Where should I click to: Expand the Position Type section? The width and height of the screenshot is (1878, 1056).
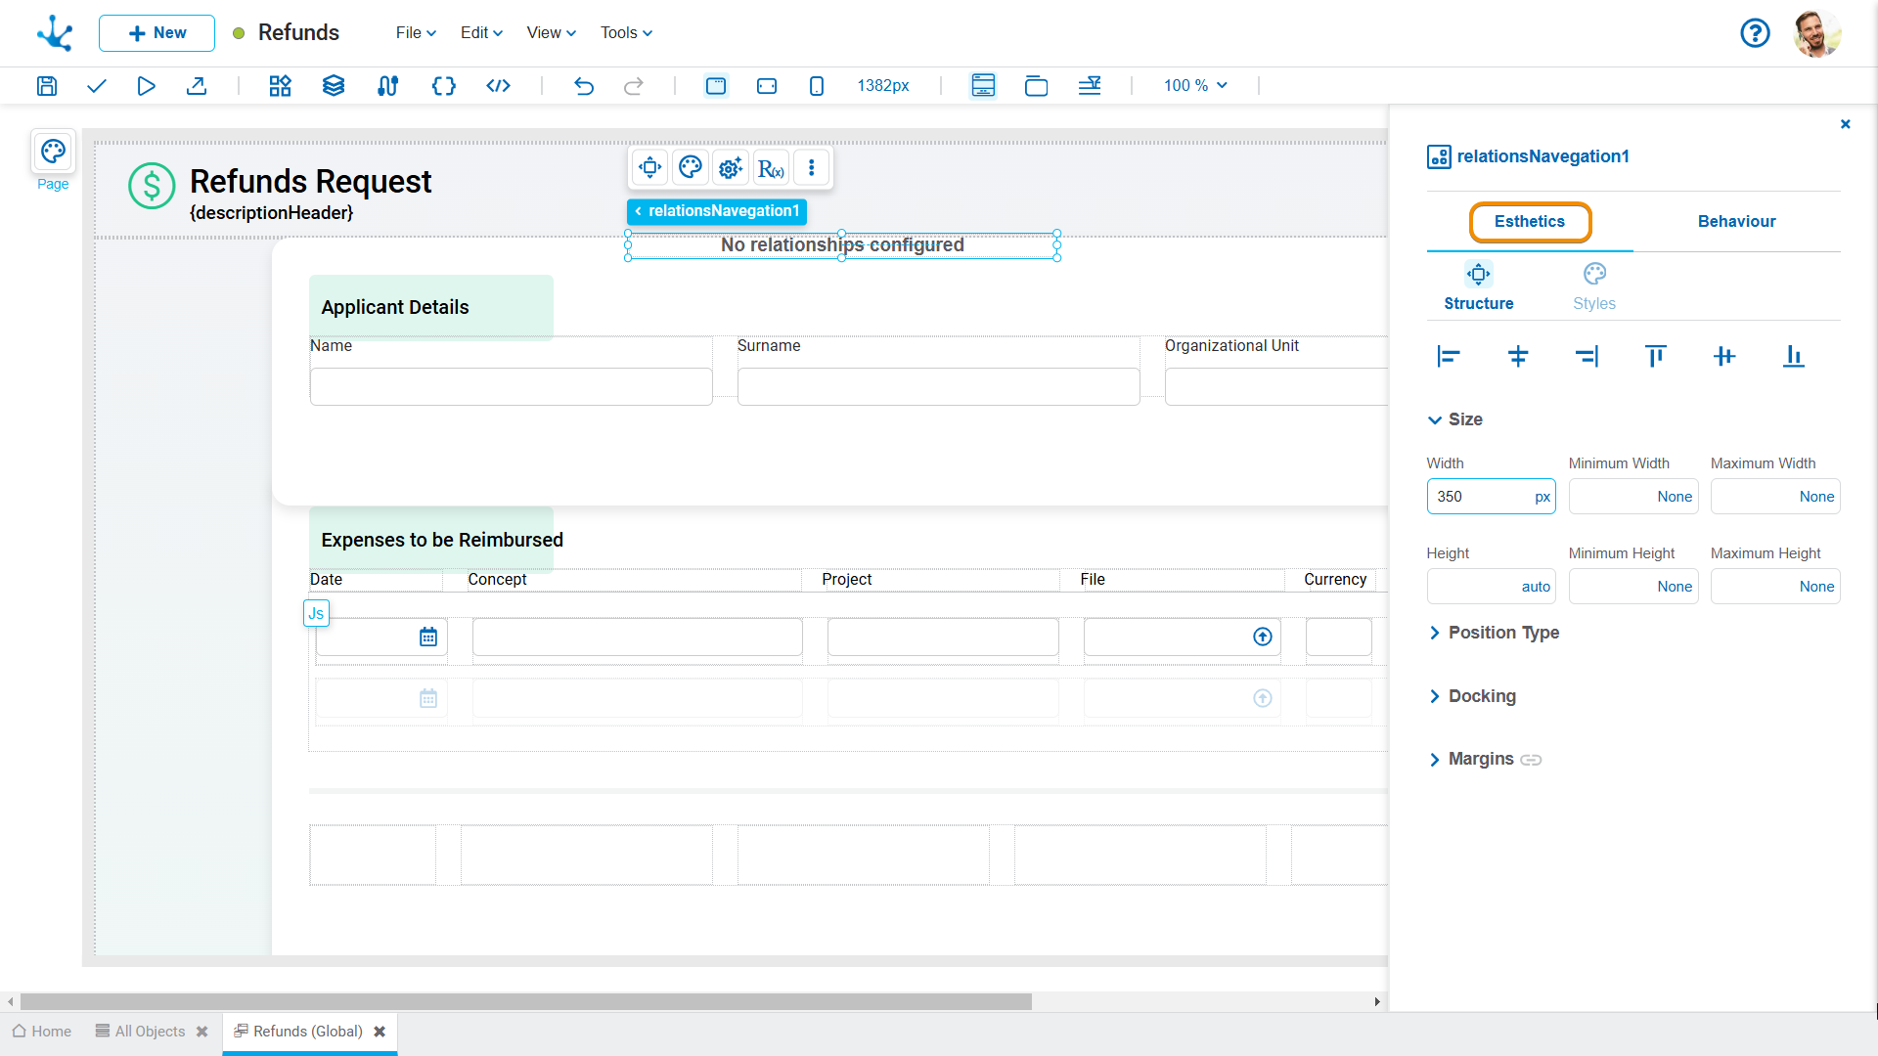tap(1503, 633)
